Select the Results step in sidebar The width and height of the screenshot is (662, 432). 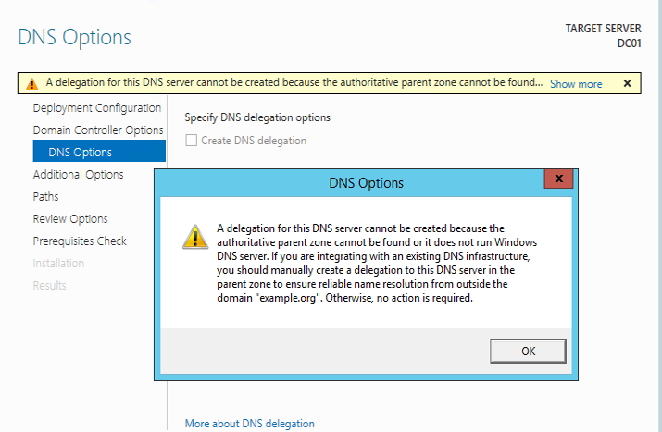click(50, 286)
